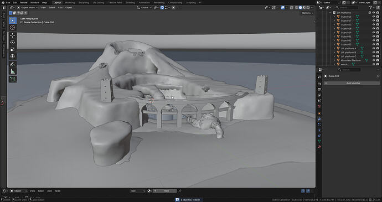Disable rendering for Lift platform C
Viewport: 382px width, 202px height.
click(x=378, y=56)
